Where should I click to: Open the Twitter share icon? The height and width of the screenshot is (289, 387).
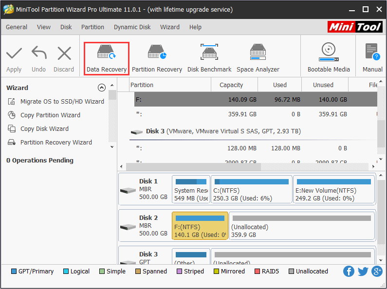[363, 271]
